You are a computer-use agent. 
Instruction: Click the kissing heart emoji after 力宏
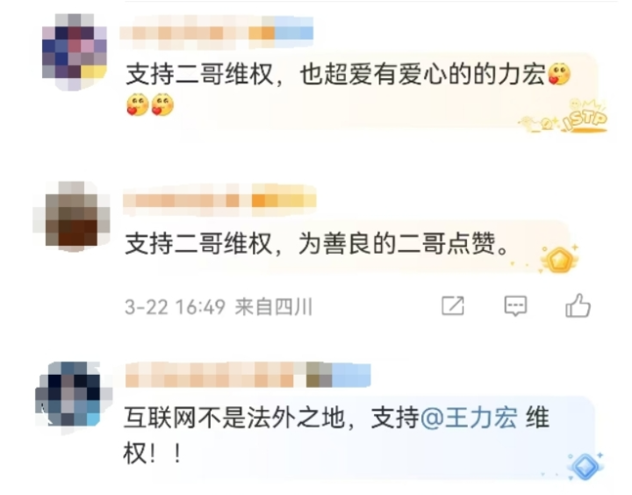560,75
